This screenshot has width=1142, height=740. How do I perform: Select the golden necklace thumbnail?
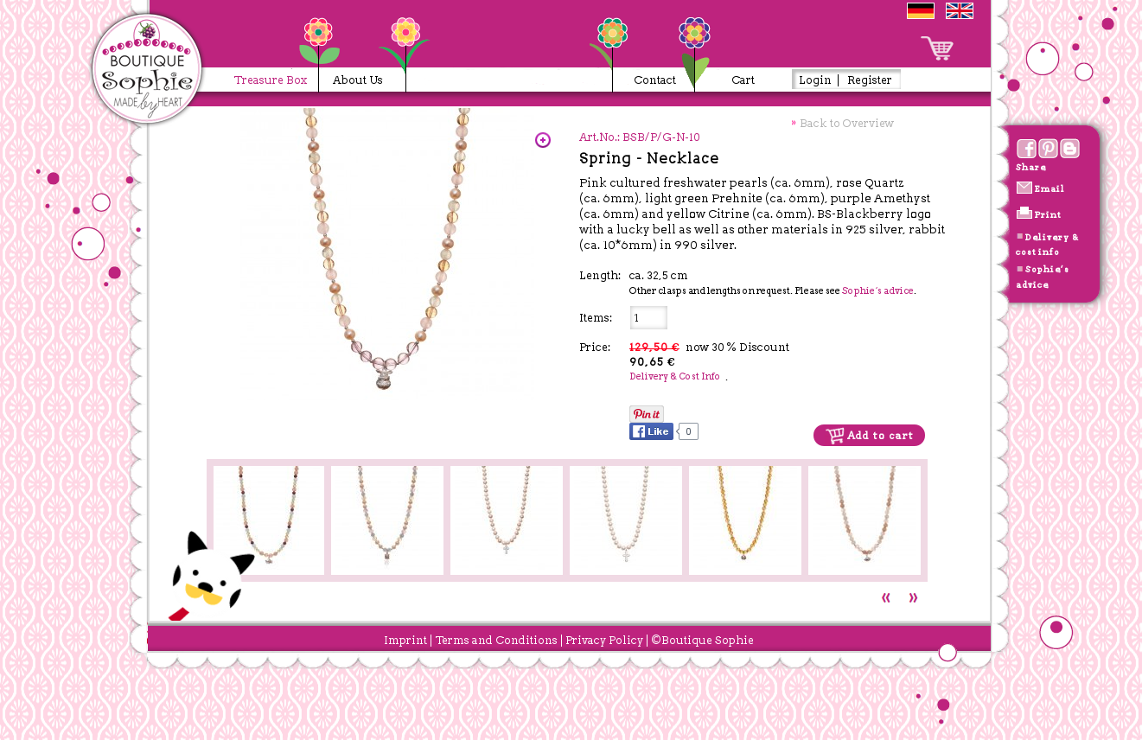[745, 520]
